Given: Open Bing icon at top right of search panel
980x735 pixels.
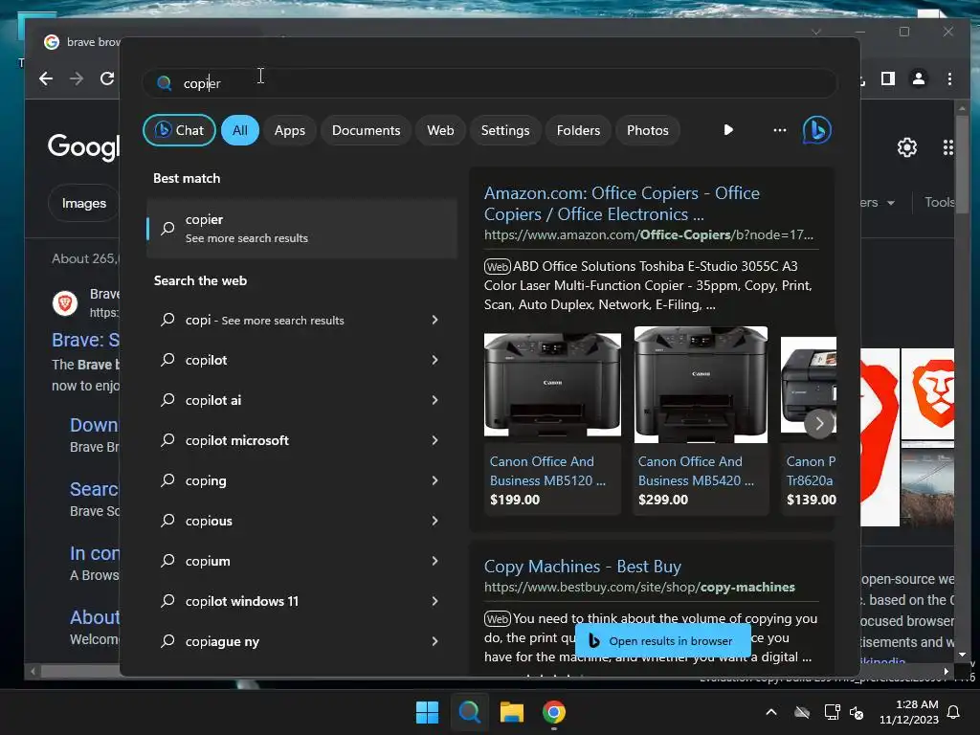Looking at the screenshot, I should [817, 130].
